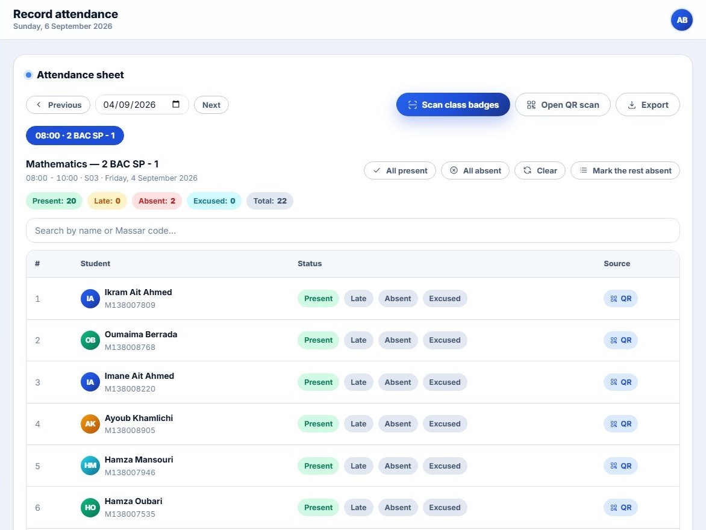
Task: Click QR source badge for Hamza Oubari
Action: [x=620, y=508]
